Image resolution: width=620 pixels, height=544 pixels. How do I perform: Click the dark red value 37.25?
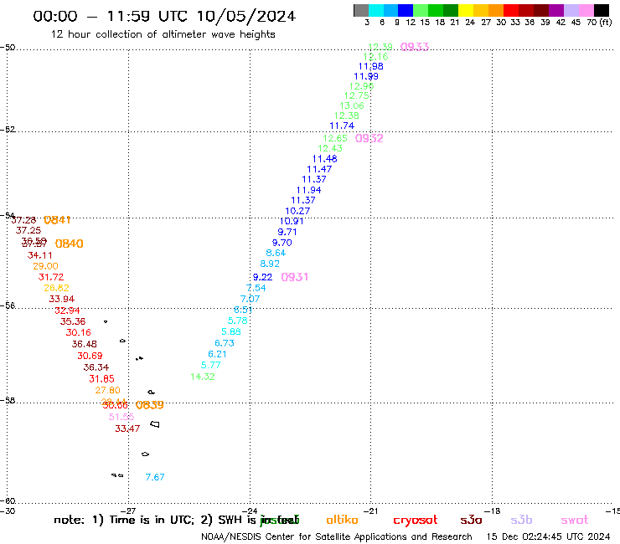28,230
